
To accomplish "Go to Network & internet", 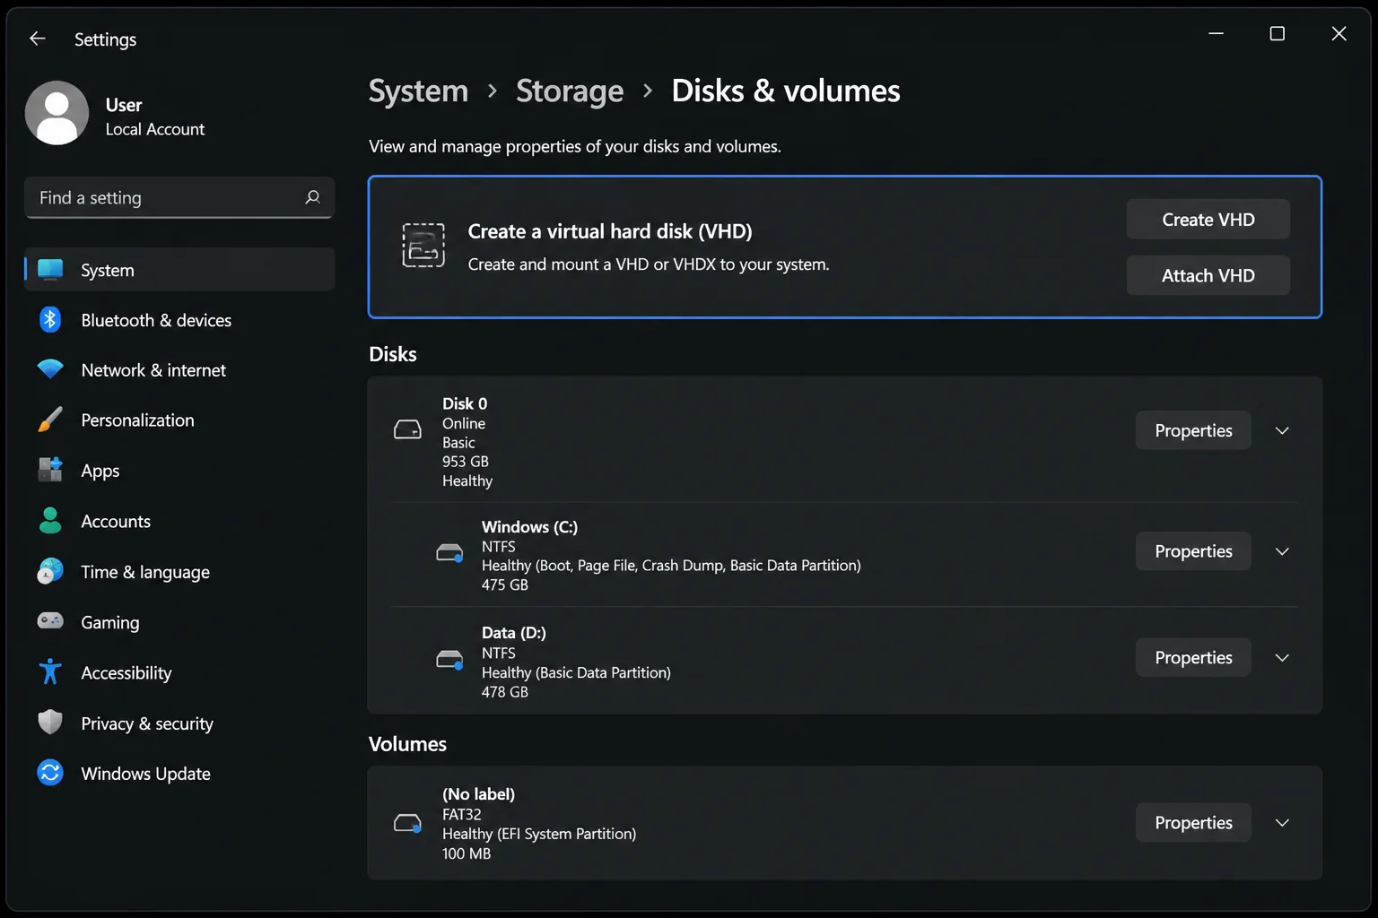I will coord(179,369).
